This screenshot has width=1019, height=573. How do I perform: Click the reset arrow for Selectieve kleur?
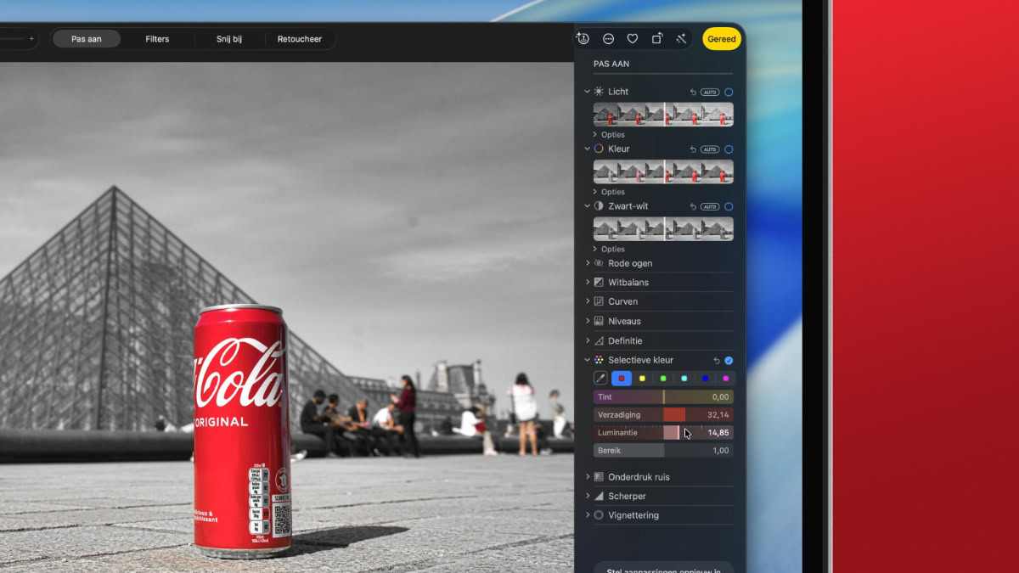pos(716,361)
